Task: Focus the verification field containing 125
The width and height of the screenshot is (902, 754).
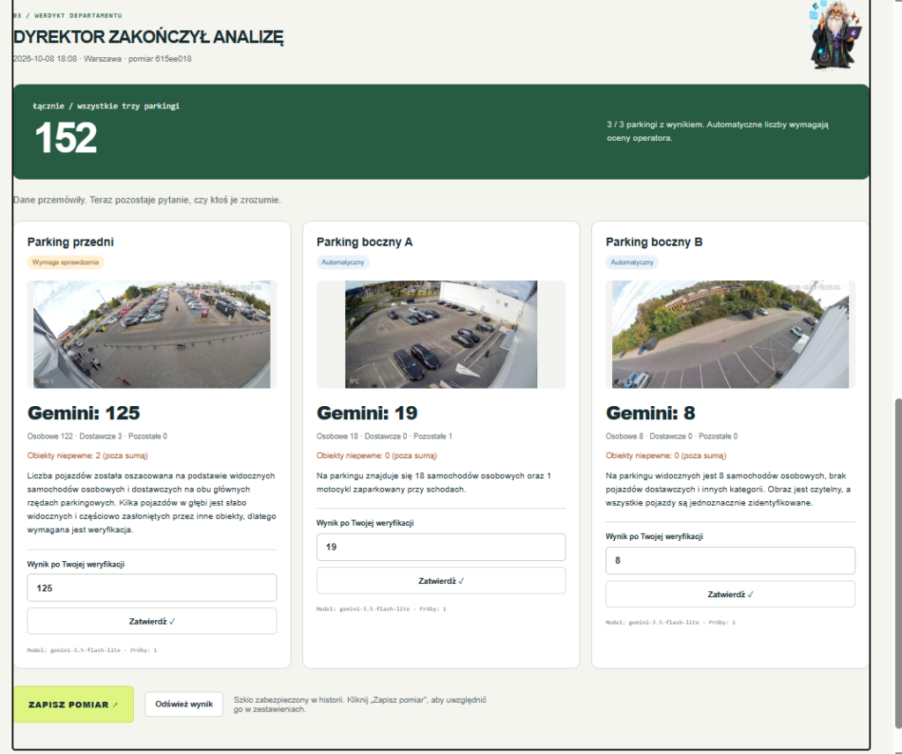Action: point(152,588)
